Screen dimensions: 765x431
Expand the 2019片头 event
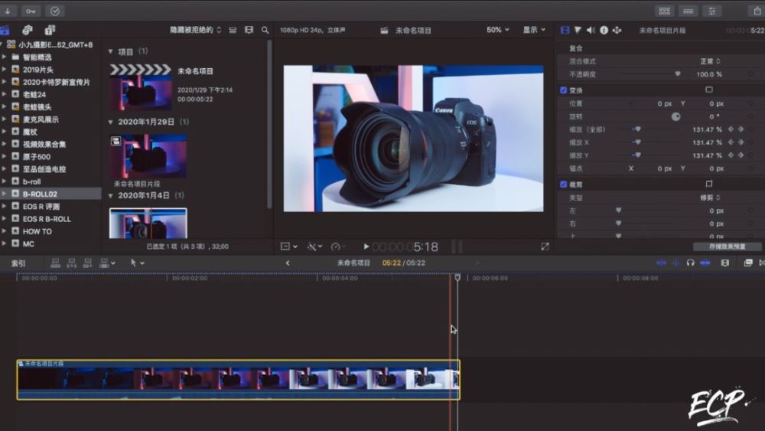click(x=4, y=70)
